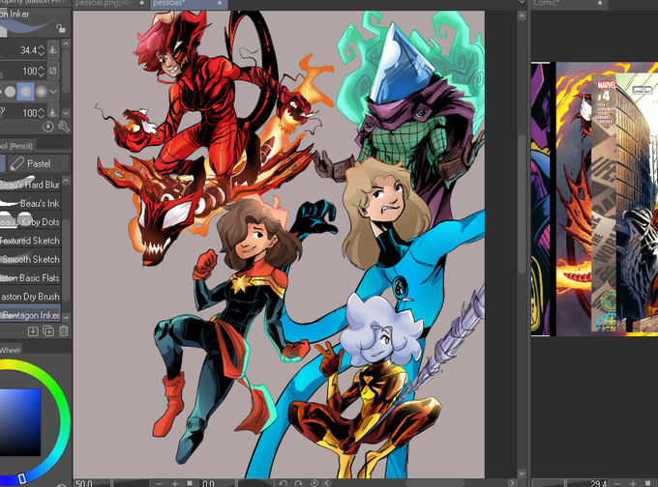Switch to the pessoas canvas tab
The width and height of the screenshot is (658, 487).
click(x=189, y=4)
